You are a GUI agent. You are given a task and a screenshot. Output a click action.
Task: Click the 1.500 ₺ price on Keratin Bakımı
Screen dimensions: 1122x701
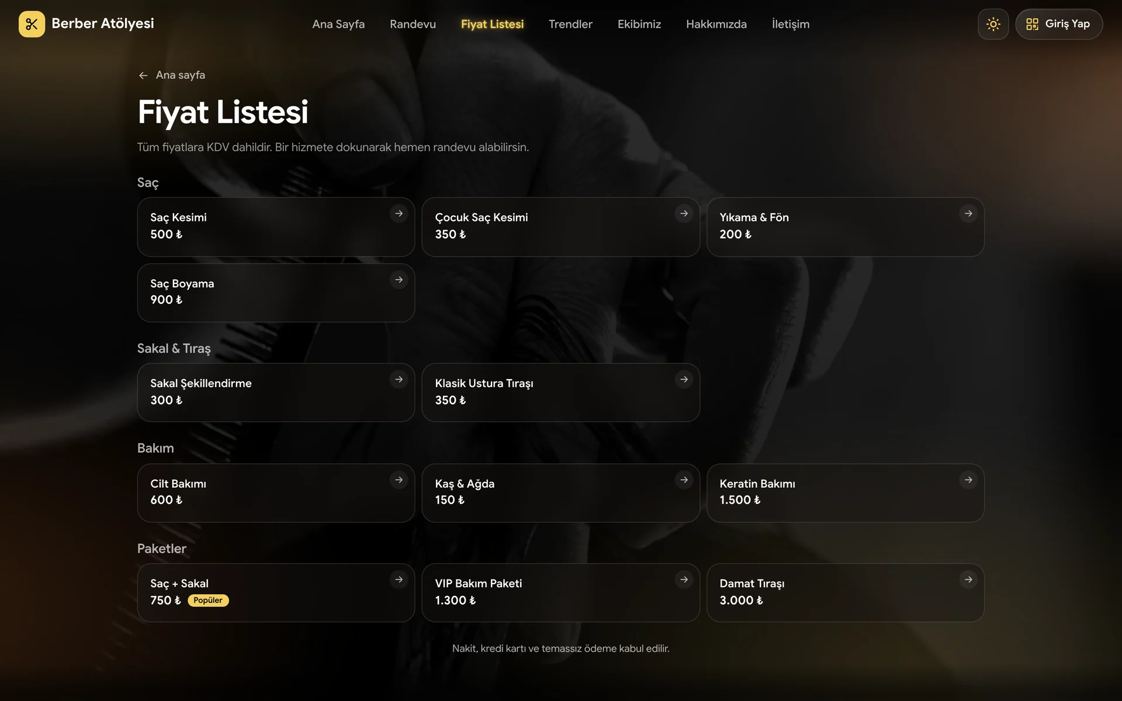[x=740, y=500]
